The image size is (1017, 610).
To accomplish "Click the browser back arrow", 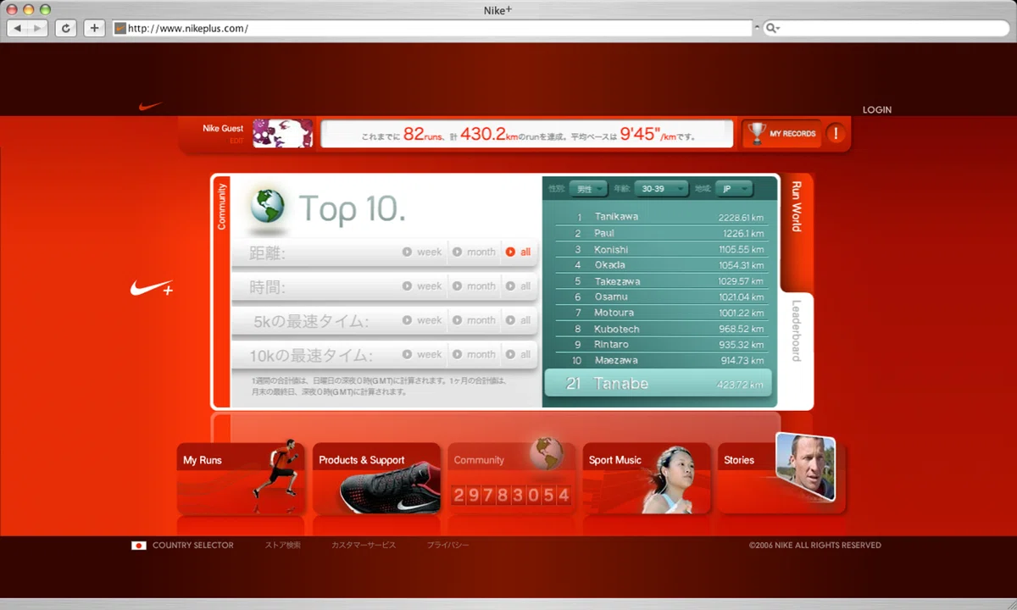I will [x=19, y=28].
